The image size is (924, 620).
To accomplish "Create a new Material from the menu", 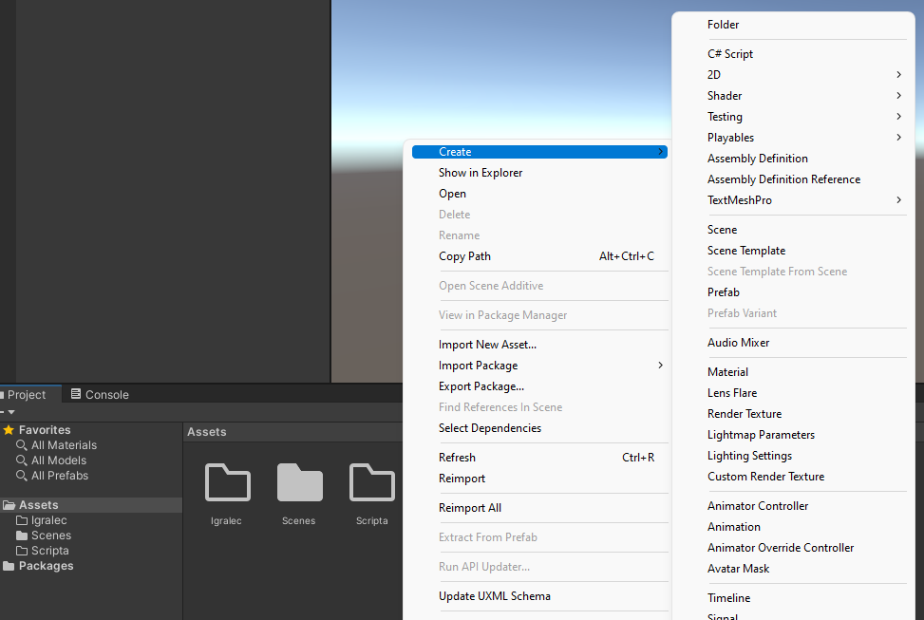I will [727, 372].
